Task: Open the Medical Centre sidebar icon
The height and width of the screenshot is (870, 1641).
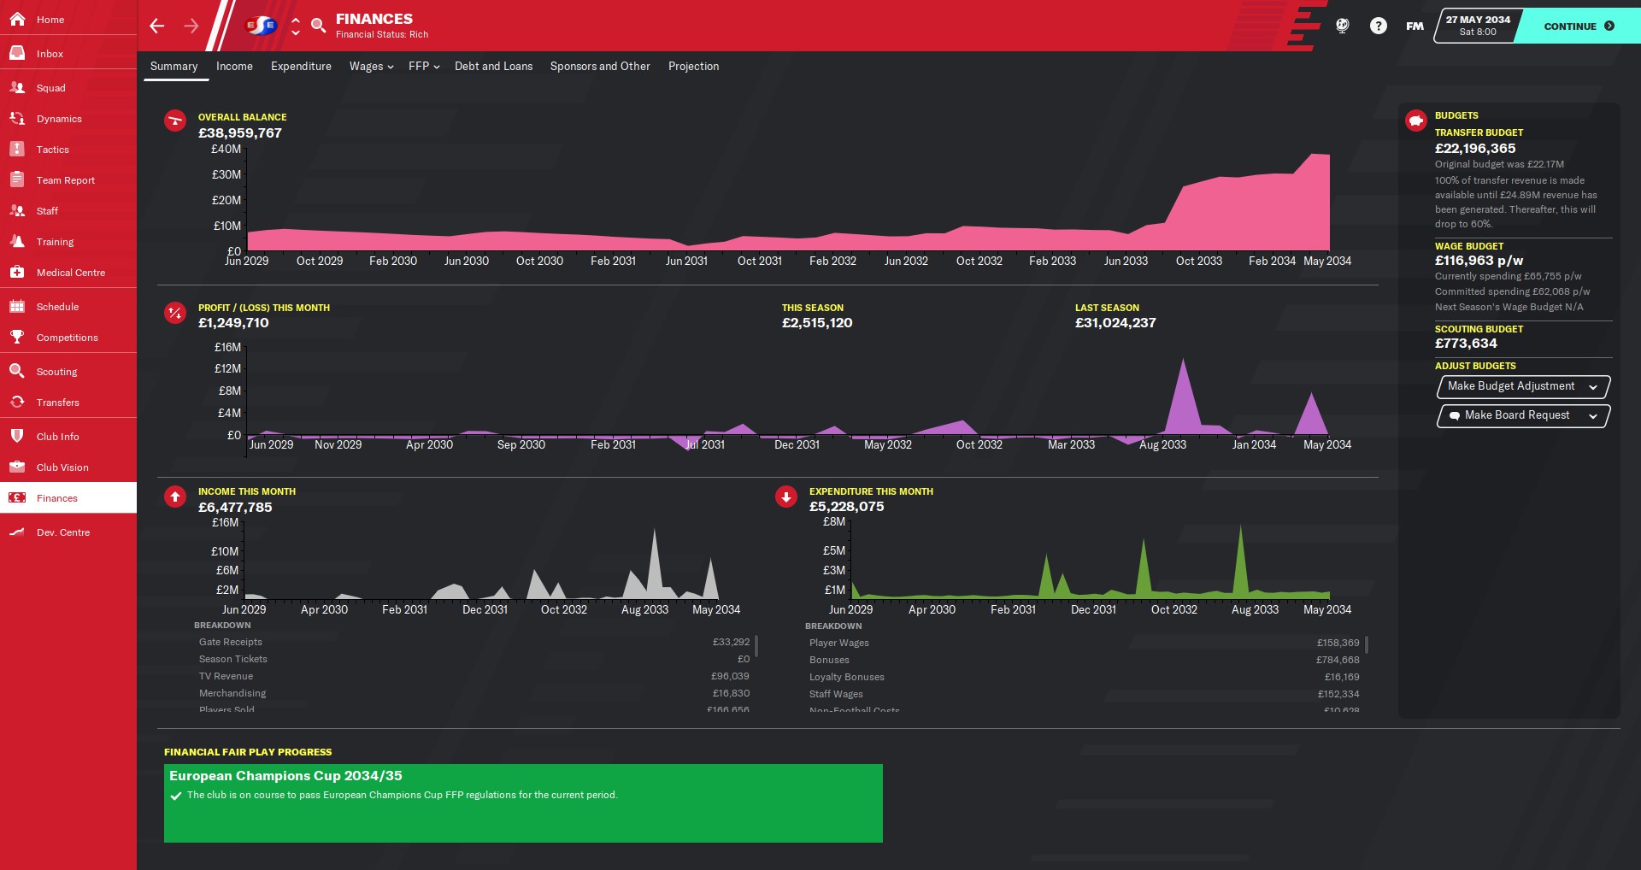Action: click(x=17, y=273)
